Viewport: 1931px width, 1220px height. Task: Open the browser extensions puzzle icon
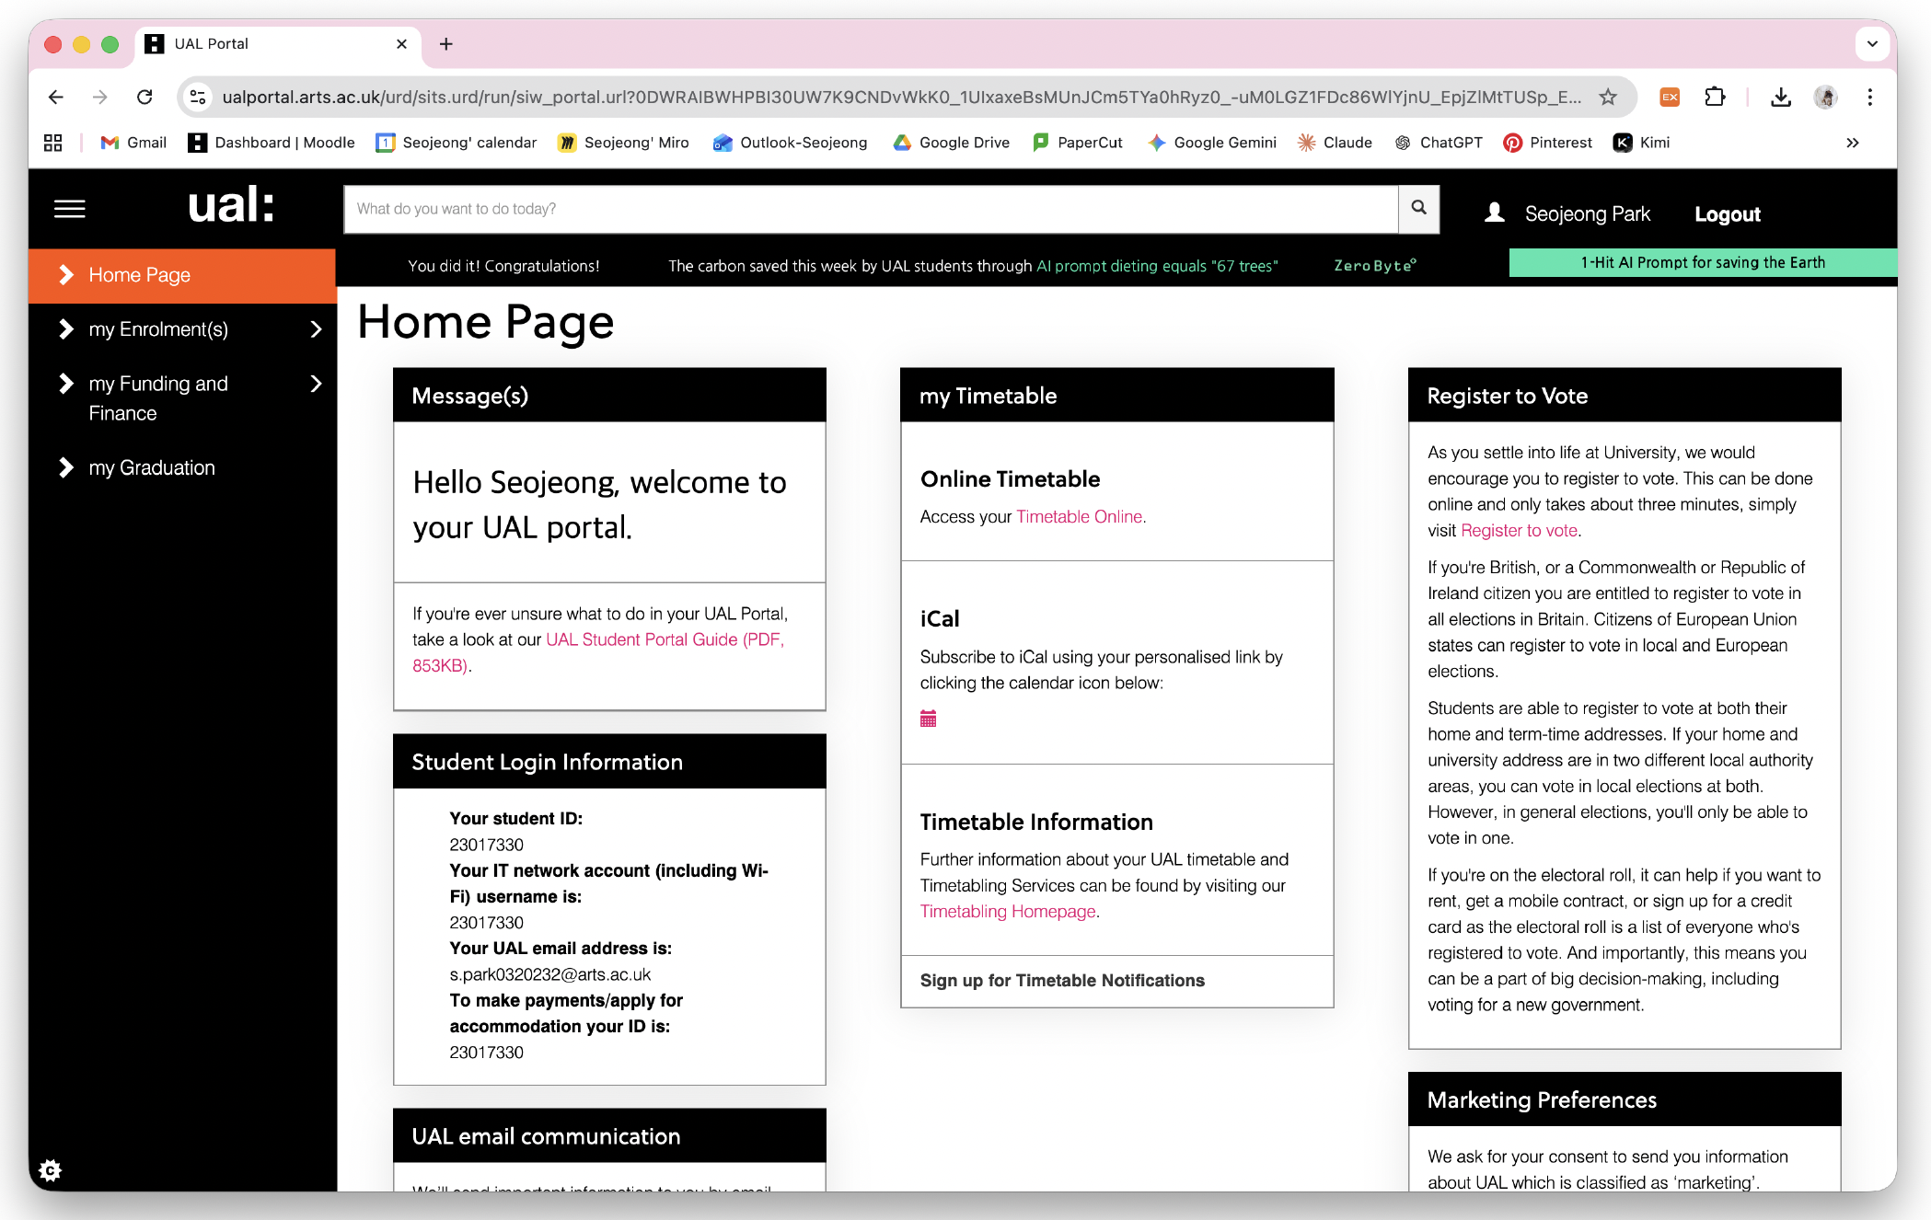[x=1715, y=98]
